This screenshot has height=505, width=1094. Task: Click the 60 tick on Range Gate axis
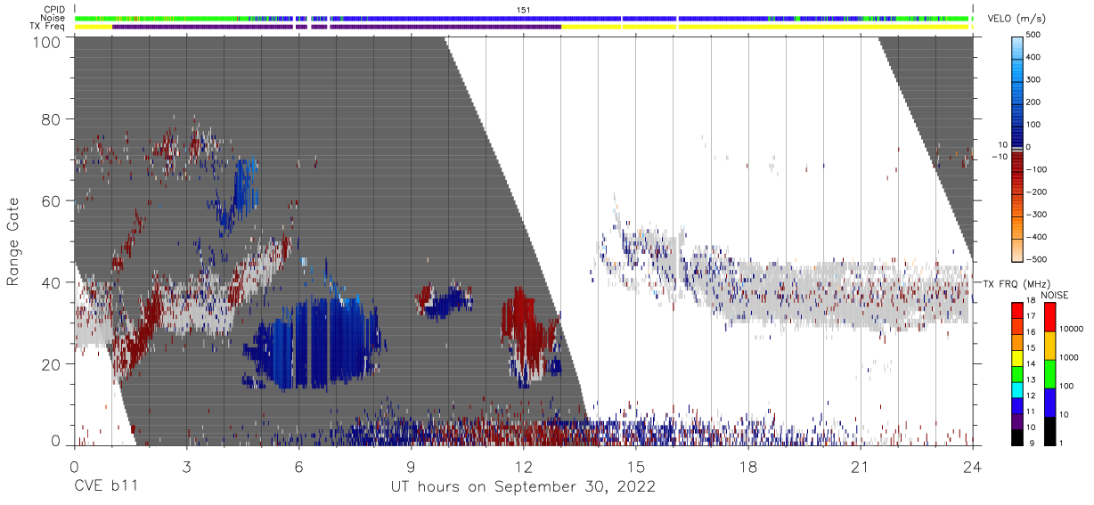coord(53,200)
